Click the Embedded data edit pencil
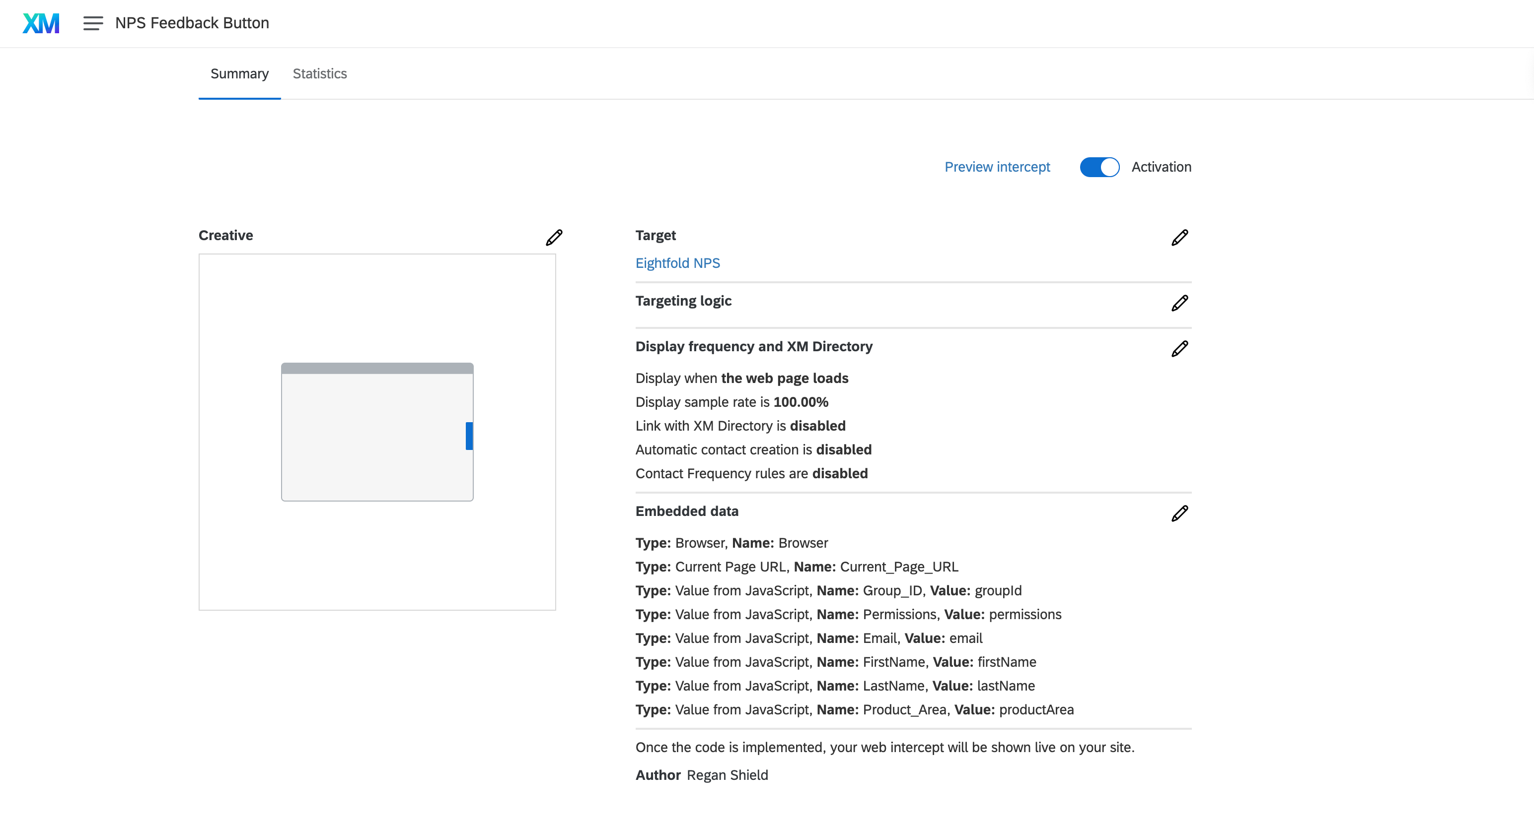Image resolution: width=1534 pixels, height=827 pixels. point(1179,513)
